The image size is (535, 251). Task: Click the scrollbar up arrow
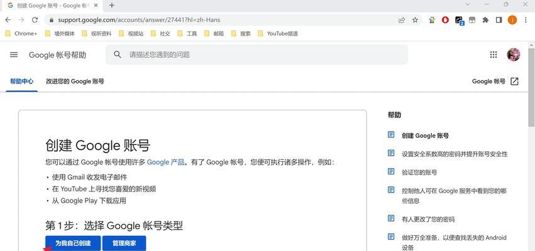(531, 45)
